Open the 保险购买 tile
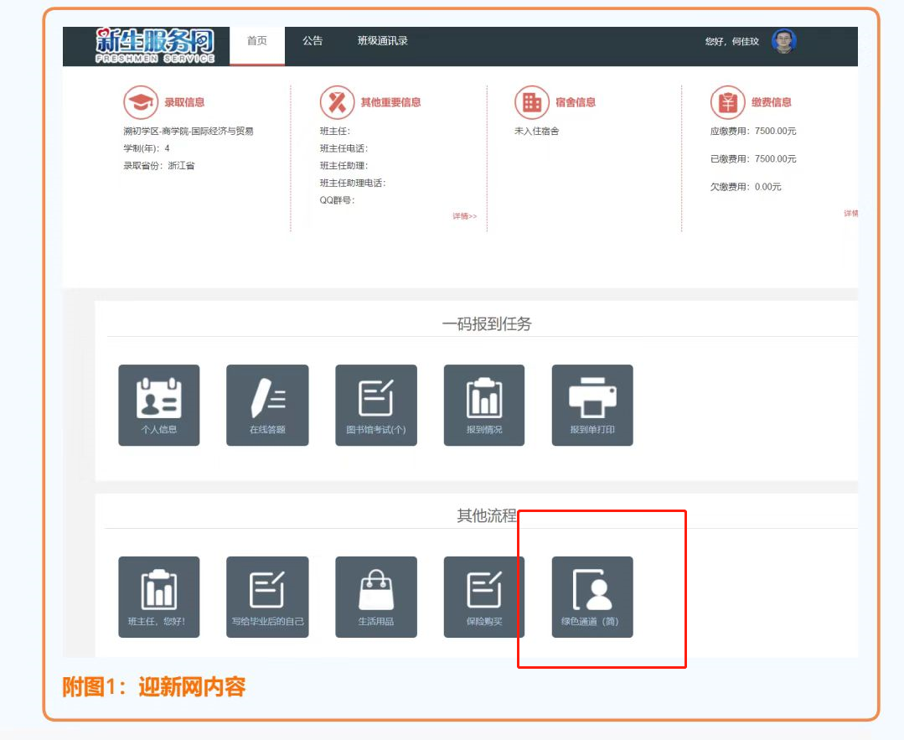Viewport: 904px width, 740px height. coord(483,597)
